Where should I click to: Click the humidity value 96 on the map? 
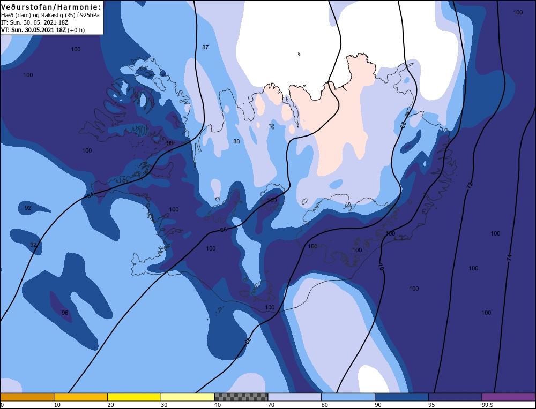point(65,313)
